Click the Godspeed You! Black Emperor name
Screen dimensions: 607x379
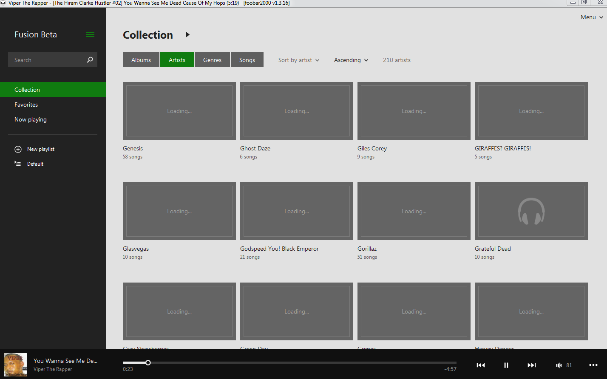tap(279, 249)
